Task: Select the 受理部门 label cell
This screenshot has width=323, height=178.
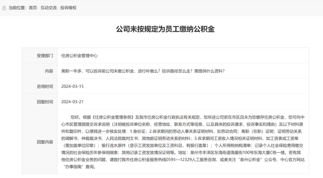Action: (39, 55)
